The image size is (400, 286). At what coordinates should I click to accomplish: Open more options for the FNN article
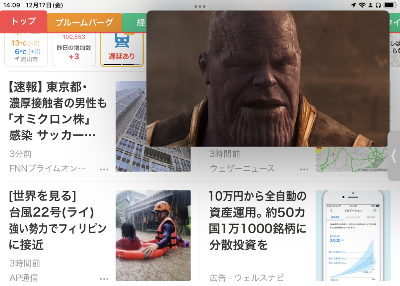[x=104, y=169]
